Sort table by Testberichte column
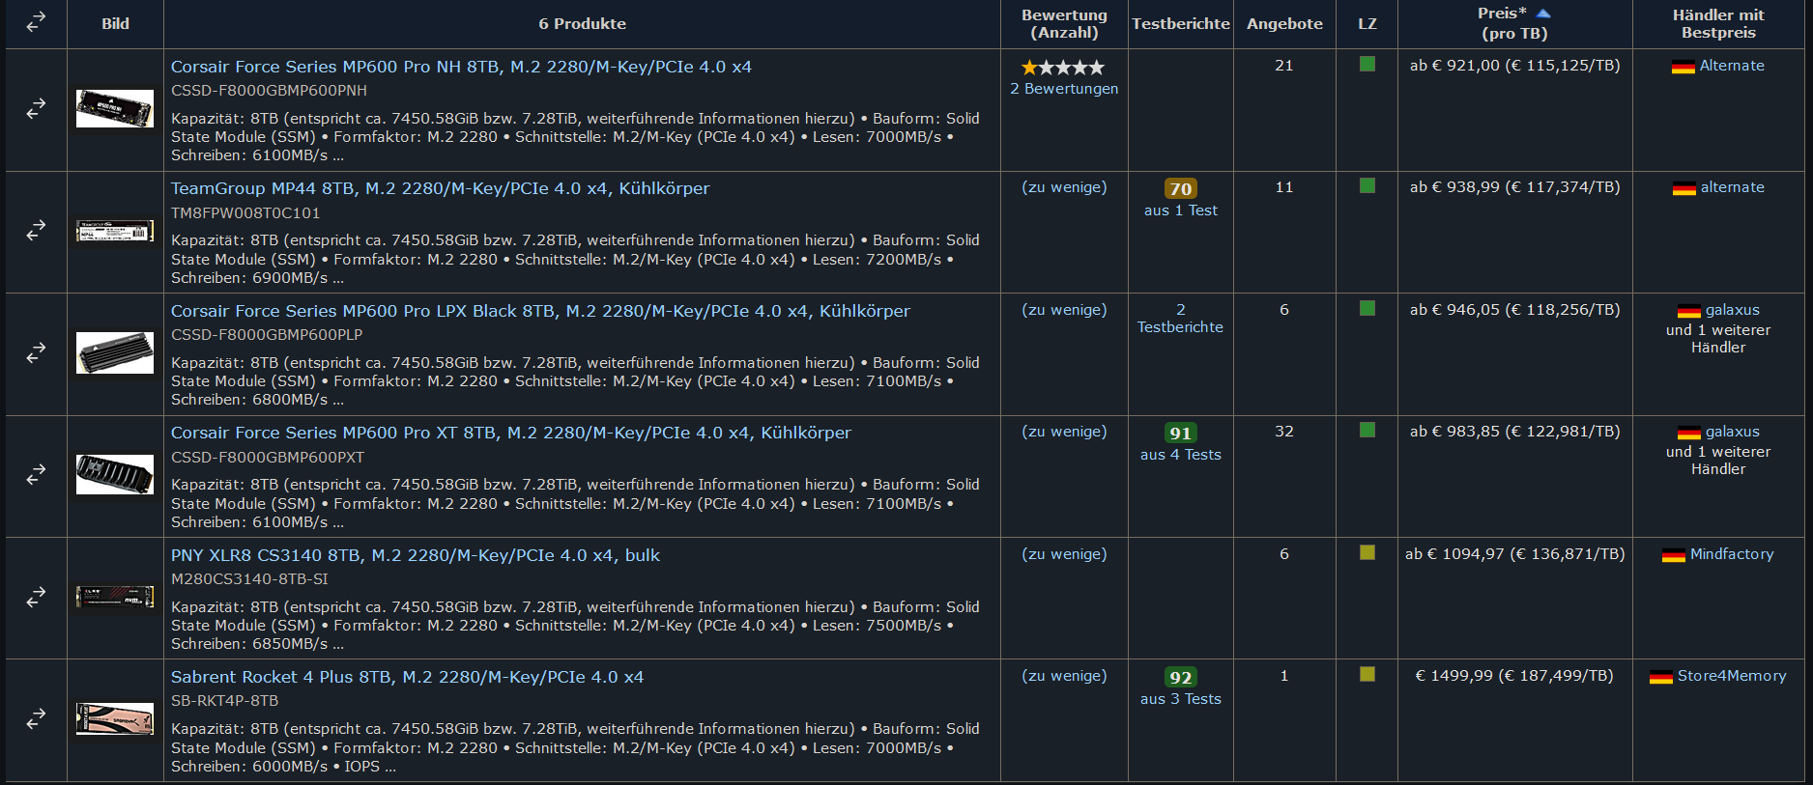Viewport: 1813px width, 785px height. click(1180, 24)
